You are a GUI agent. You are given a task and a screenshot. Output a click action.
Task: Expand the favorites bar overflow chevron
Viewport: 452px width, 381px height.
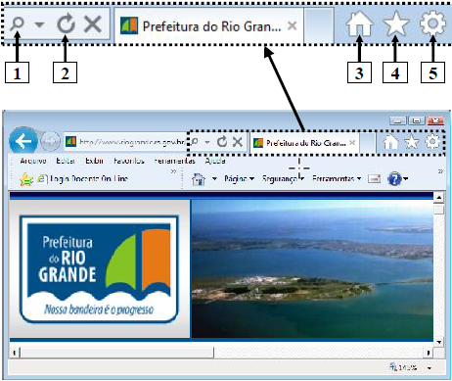173,171
